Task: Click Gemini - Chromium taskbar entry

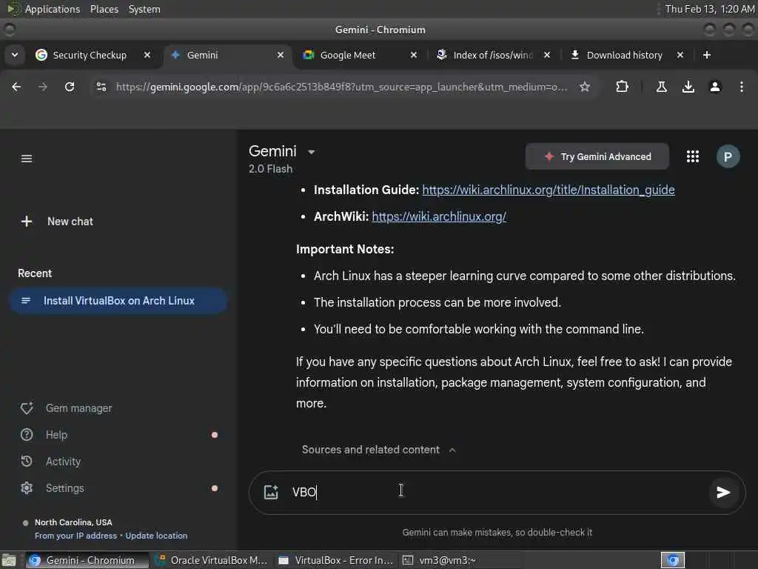Action: point(86,560)
